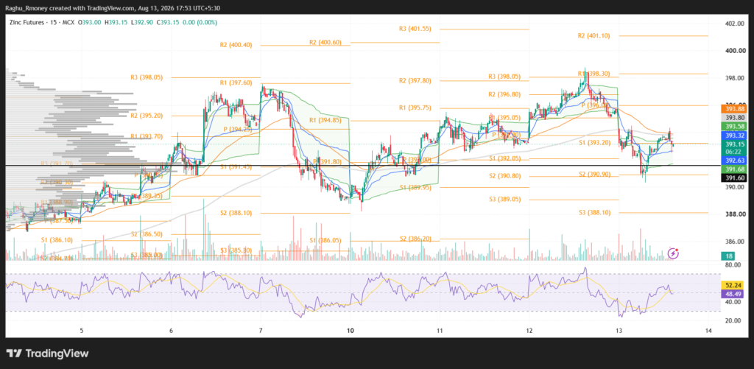Click the 386.00 price axis label
Image resolution: width=754 pixels, height=369 pixels.
point(736,242)
